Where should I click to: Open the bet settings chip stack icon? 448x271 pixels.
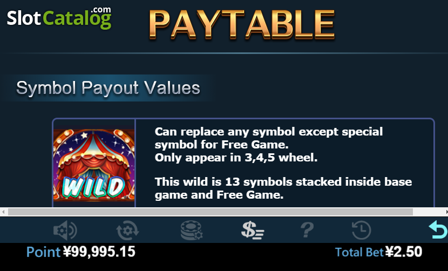(x=192, y=231)
